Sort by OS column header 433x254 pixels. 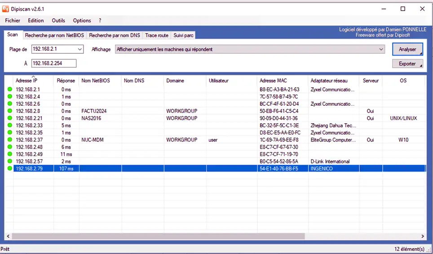(403, 81)
